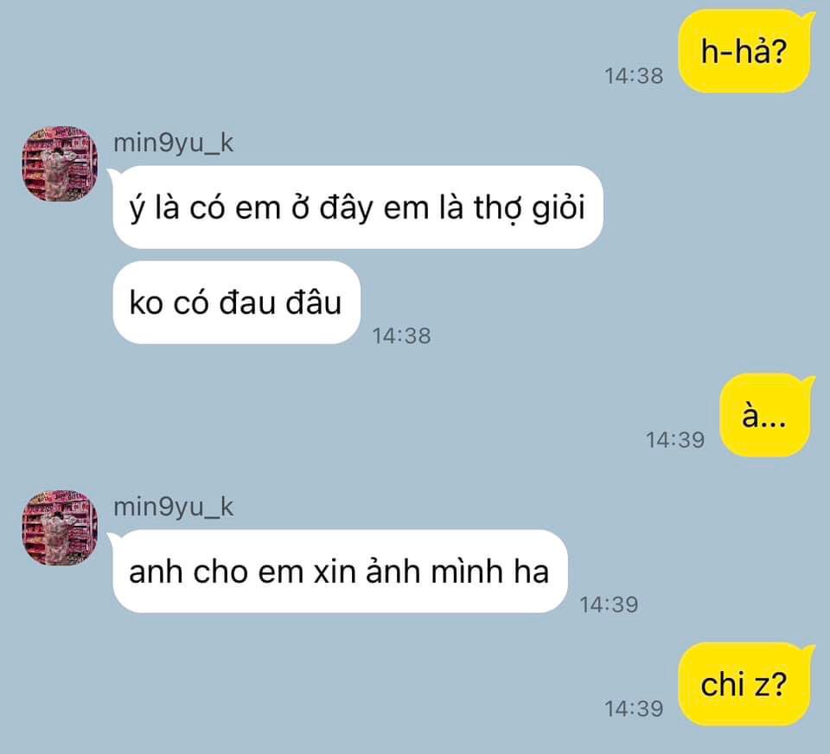830x754 pixels.
Task: Tap the question mark in 'chi z?'
Action: tap(778, 684)
